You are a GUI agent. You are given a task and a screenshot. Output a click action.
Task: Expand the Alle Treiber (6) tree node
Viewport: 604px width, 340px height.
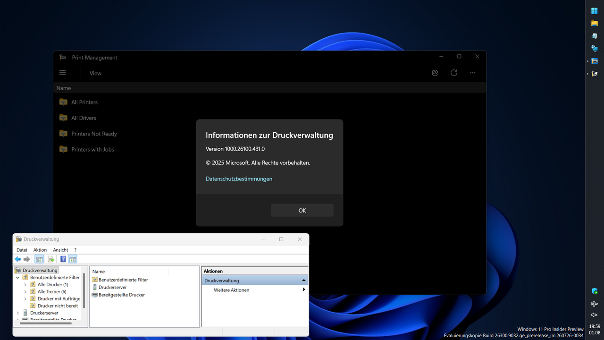click(x=25, y=292)
